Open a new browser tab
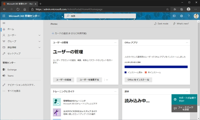 (x=41, y=4)
